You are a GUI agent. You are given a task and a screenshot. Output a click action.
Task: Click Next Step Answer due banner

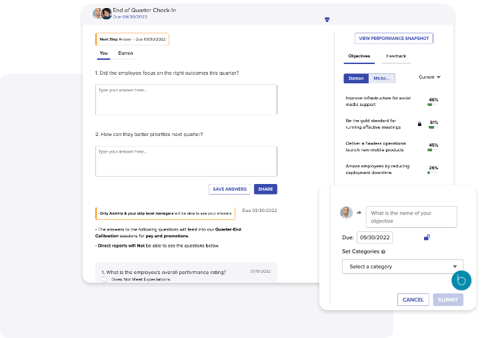click(132, 39)
